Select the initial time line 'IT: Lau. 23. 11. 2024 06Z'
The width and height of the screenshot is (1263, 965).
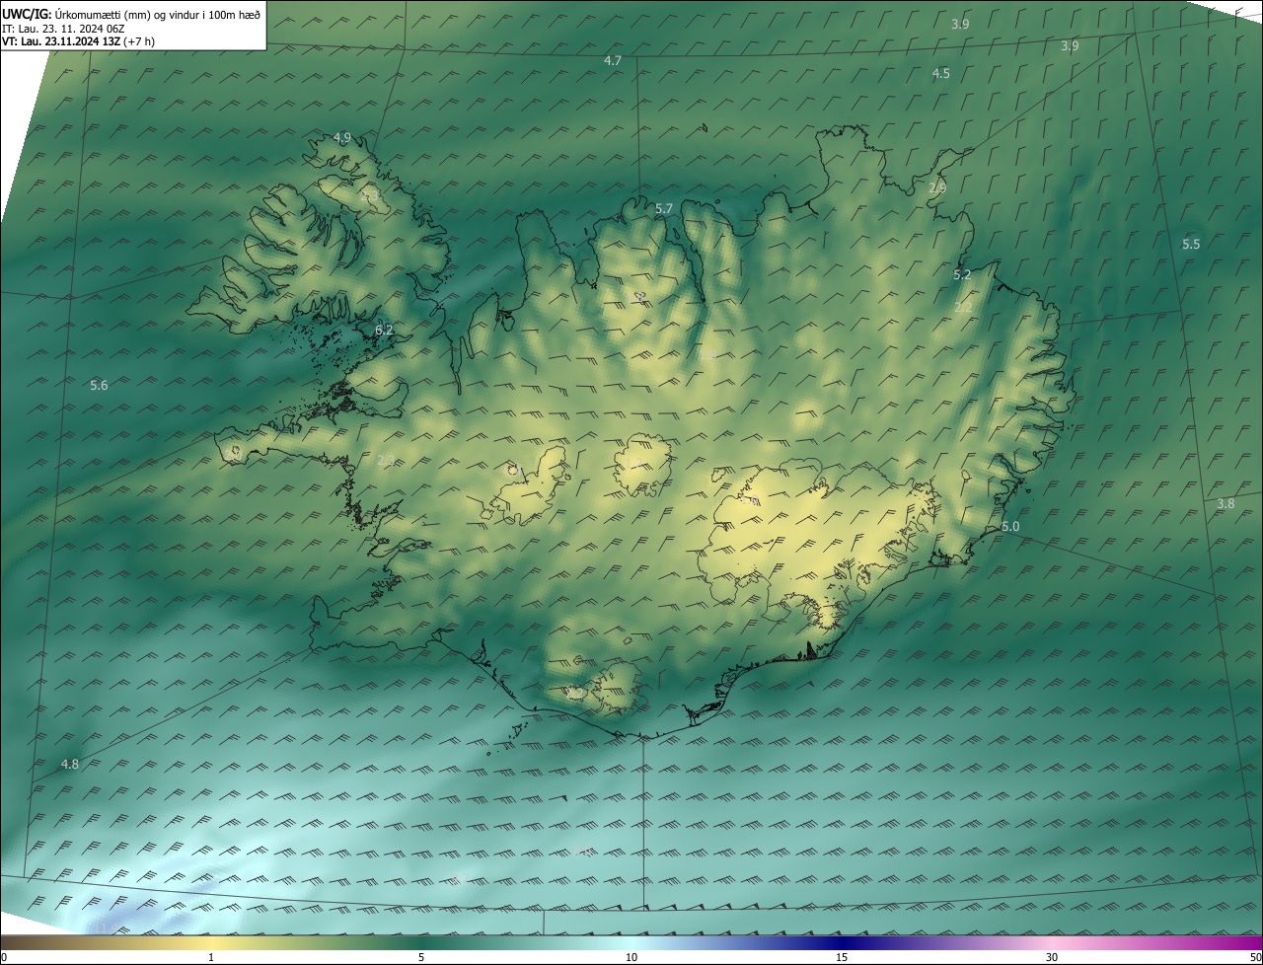point(64,28)
